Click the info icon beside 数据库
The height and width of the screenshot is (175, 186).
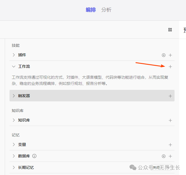pos(34,156)
